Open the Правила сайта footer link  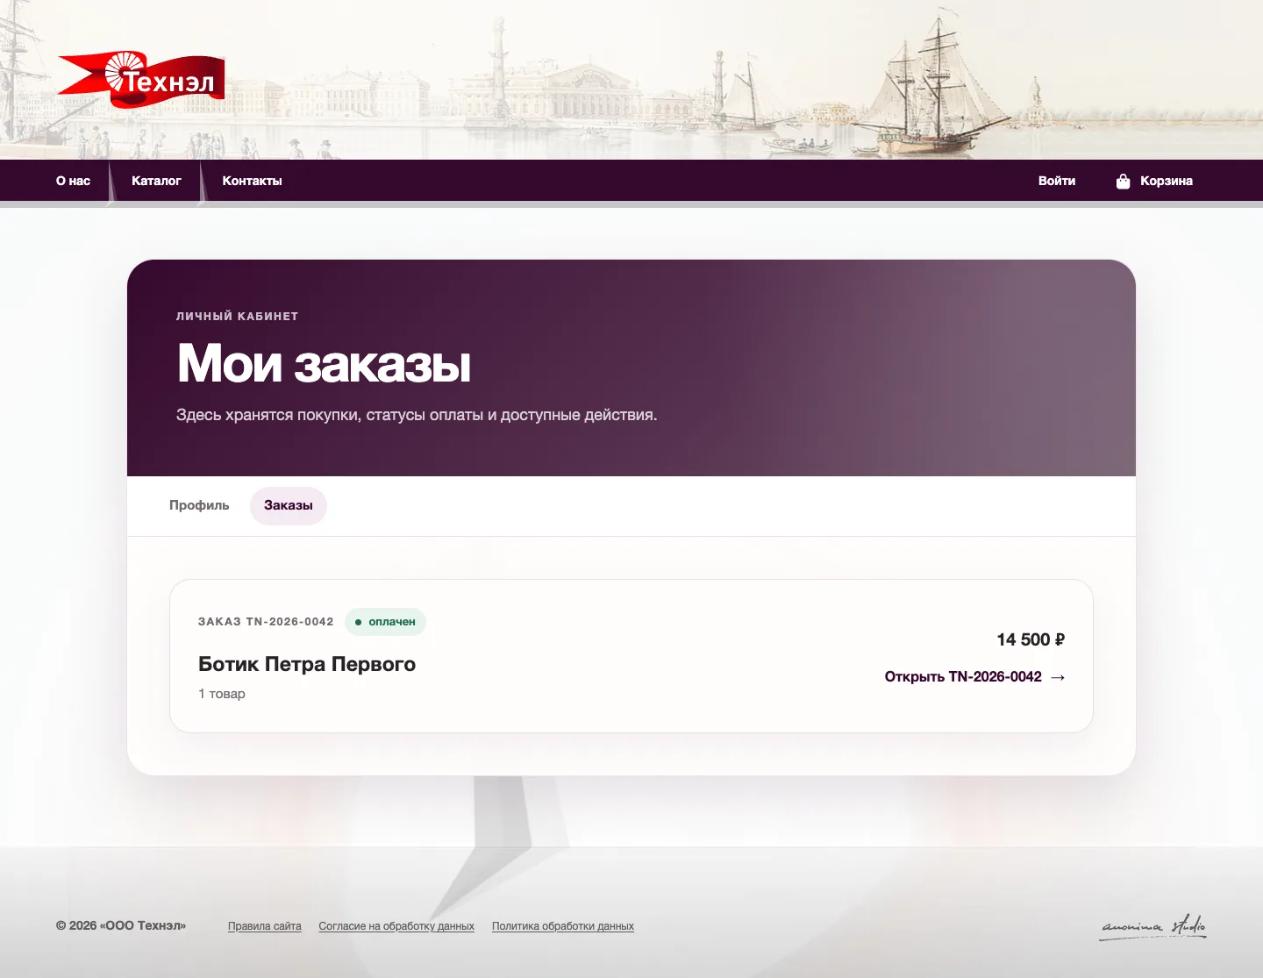265,926
